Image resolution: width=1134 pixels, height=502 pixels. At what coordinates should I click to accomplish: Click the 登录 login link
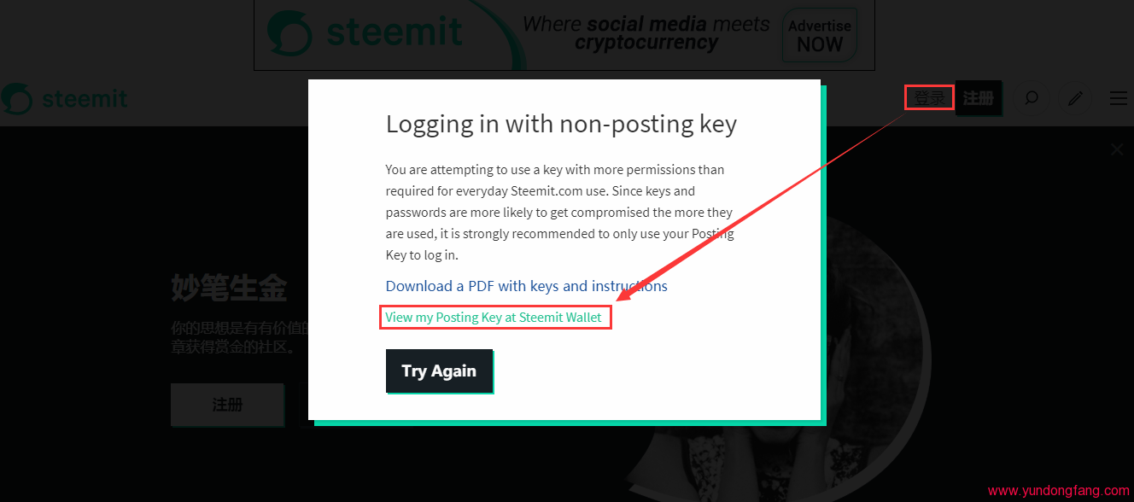pyautogui.click(x=929, y=98)
